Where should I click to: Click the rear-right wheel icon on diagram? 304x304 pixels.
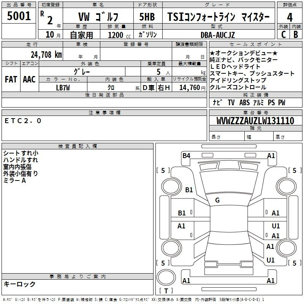click(287, 248)
